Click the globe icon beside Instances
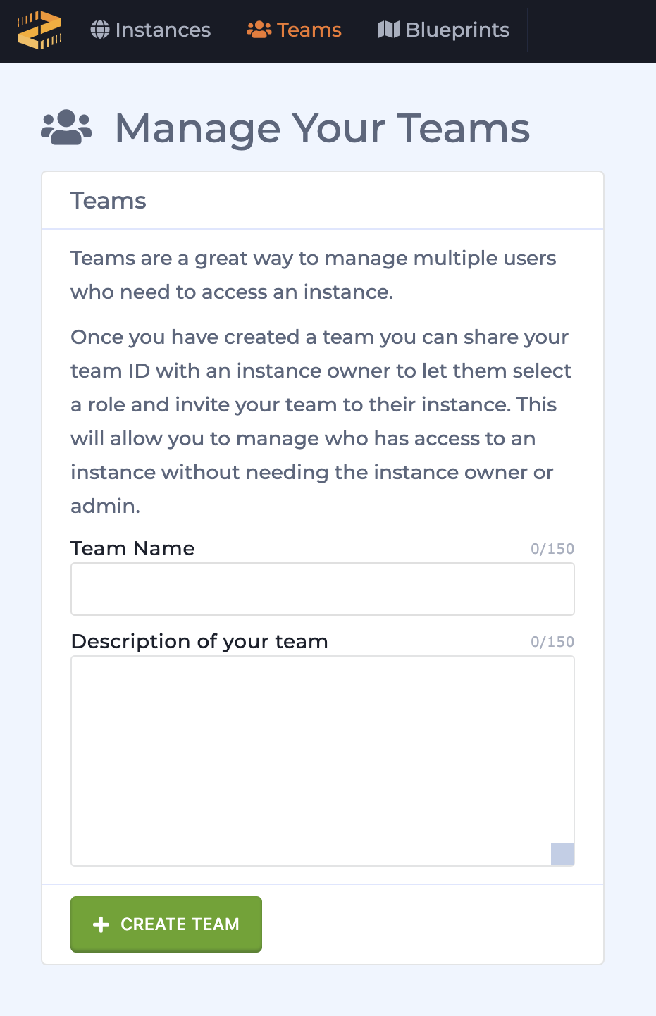656x1016 pixels. tap(100, 30)
